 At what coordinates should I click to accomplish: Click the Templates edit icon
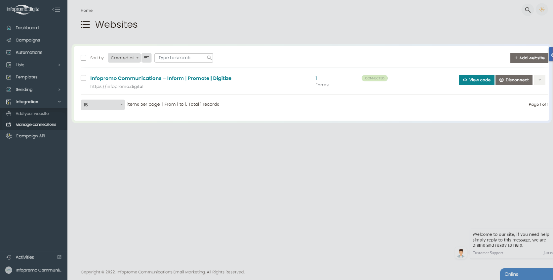tap(9, 77)
